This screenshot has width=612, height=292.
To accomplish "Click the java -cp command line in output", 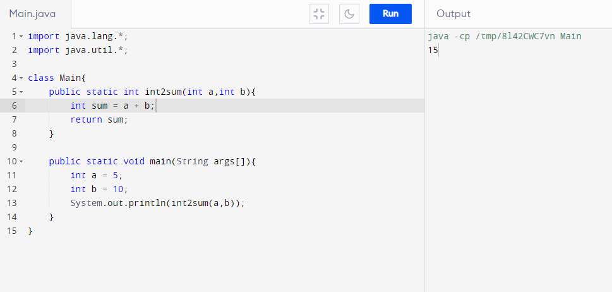I will (504, 37).
